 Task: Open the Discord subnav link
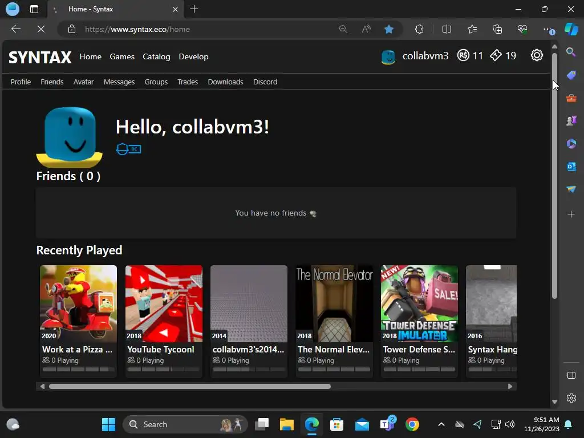click(x=265, y=82)
